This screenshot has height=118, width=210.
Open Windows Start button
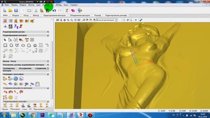[x=4, y=115]
